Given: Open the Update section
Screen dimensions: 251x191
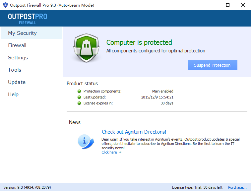Looking at the screenshot, I should (x=17, y=82).
